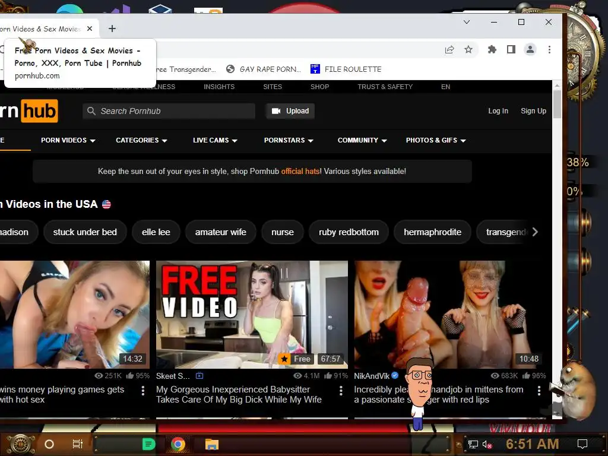
Task: Open the notification center icon
Action: pyautogui.click(x=582, y=444)
